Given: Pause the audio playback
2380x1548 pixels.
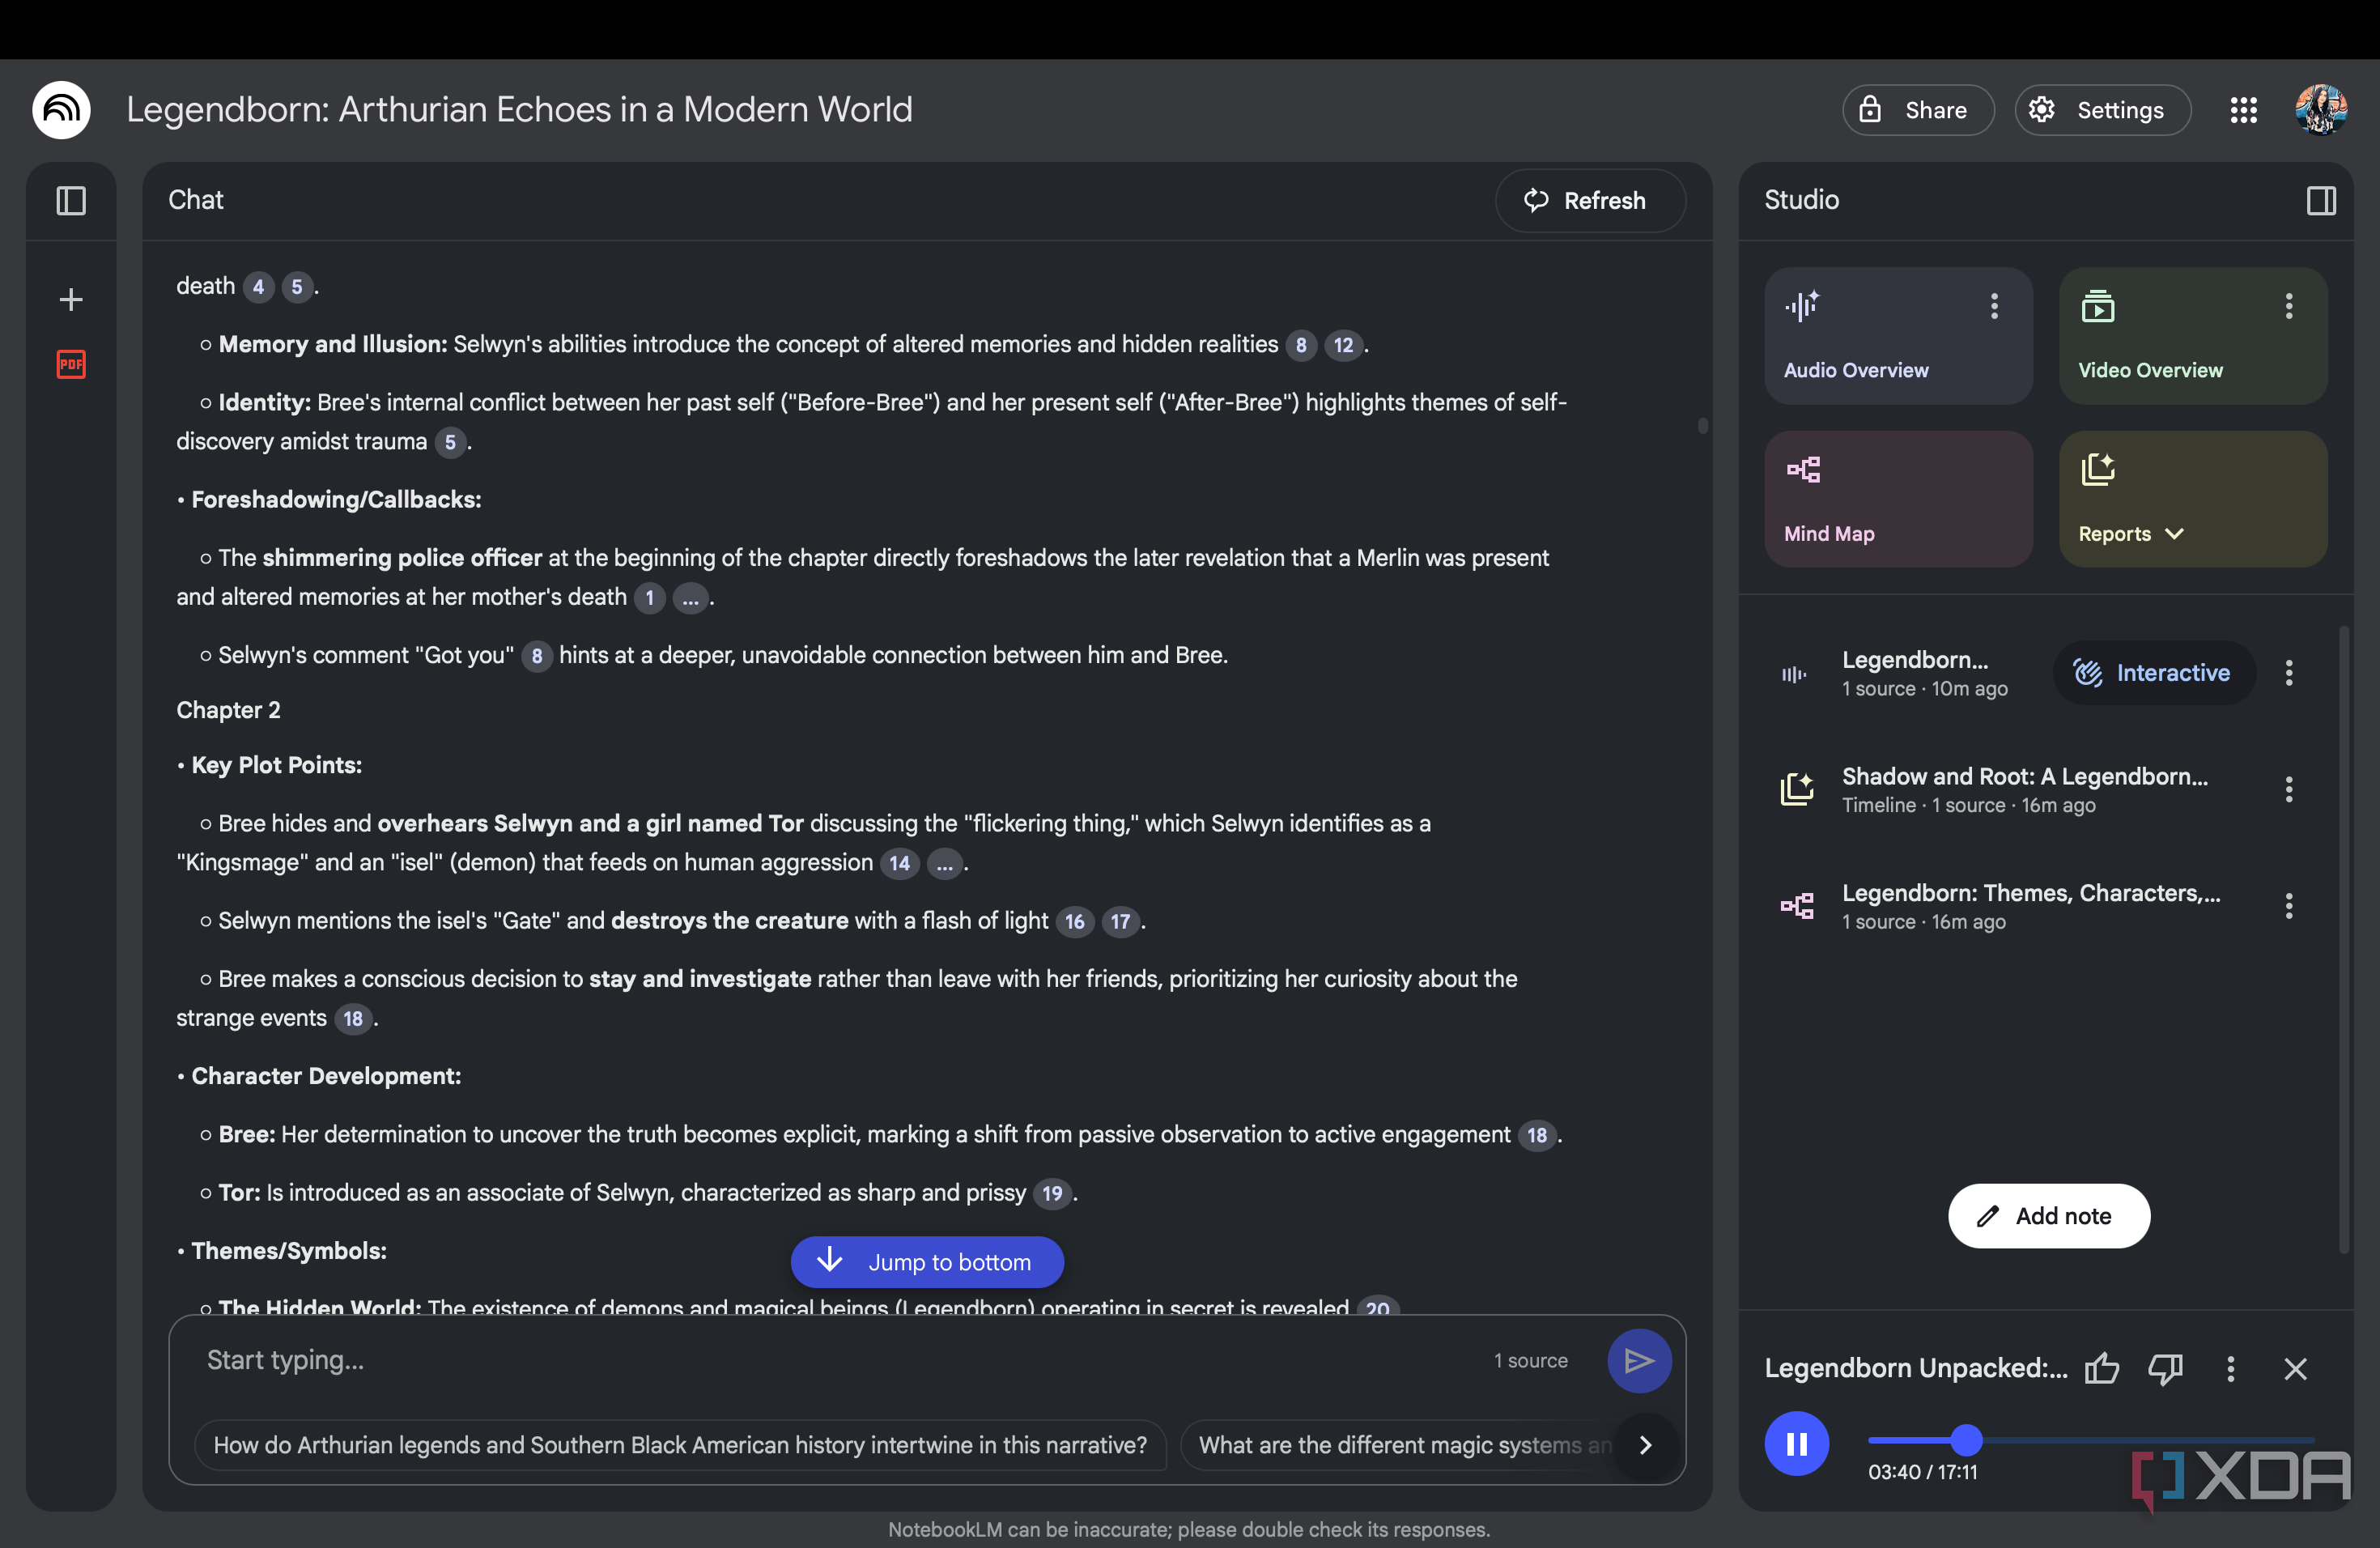Looking at the screenshot, I should pos(1796,1443).
